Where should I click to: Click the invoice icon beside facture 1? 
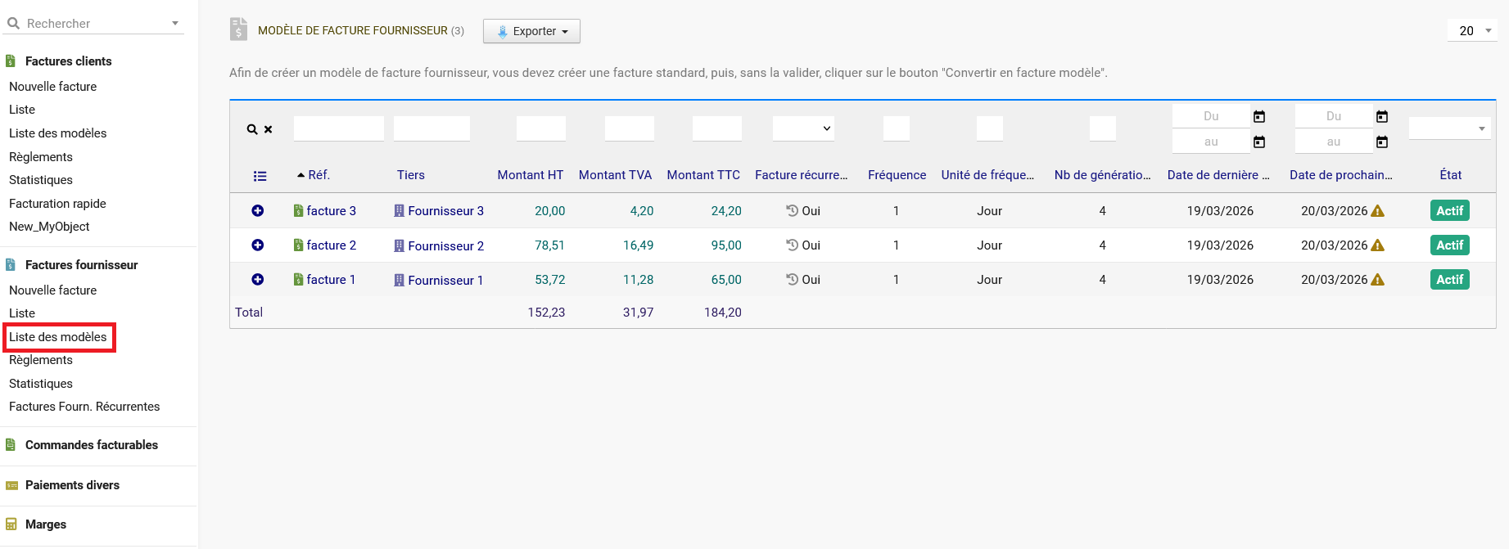[x=299, y=280]
